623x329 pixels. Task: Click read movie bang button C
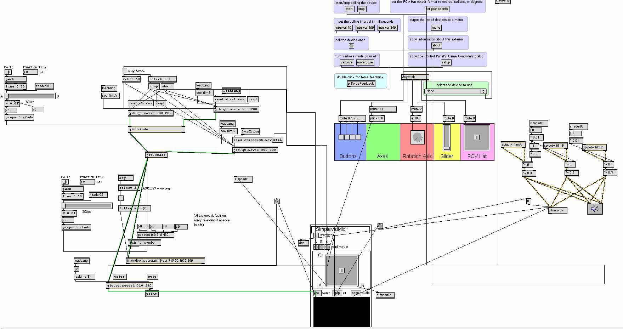point(327,247)
